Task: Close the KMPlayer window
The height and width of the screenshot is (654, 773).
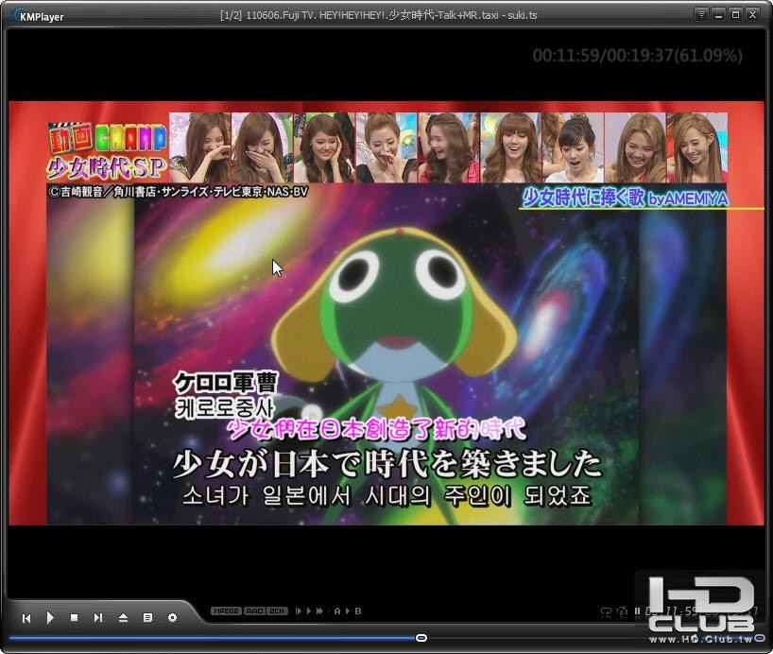Action: click(753, 15)
